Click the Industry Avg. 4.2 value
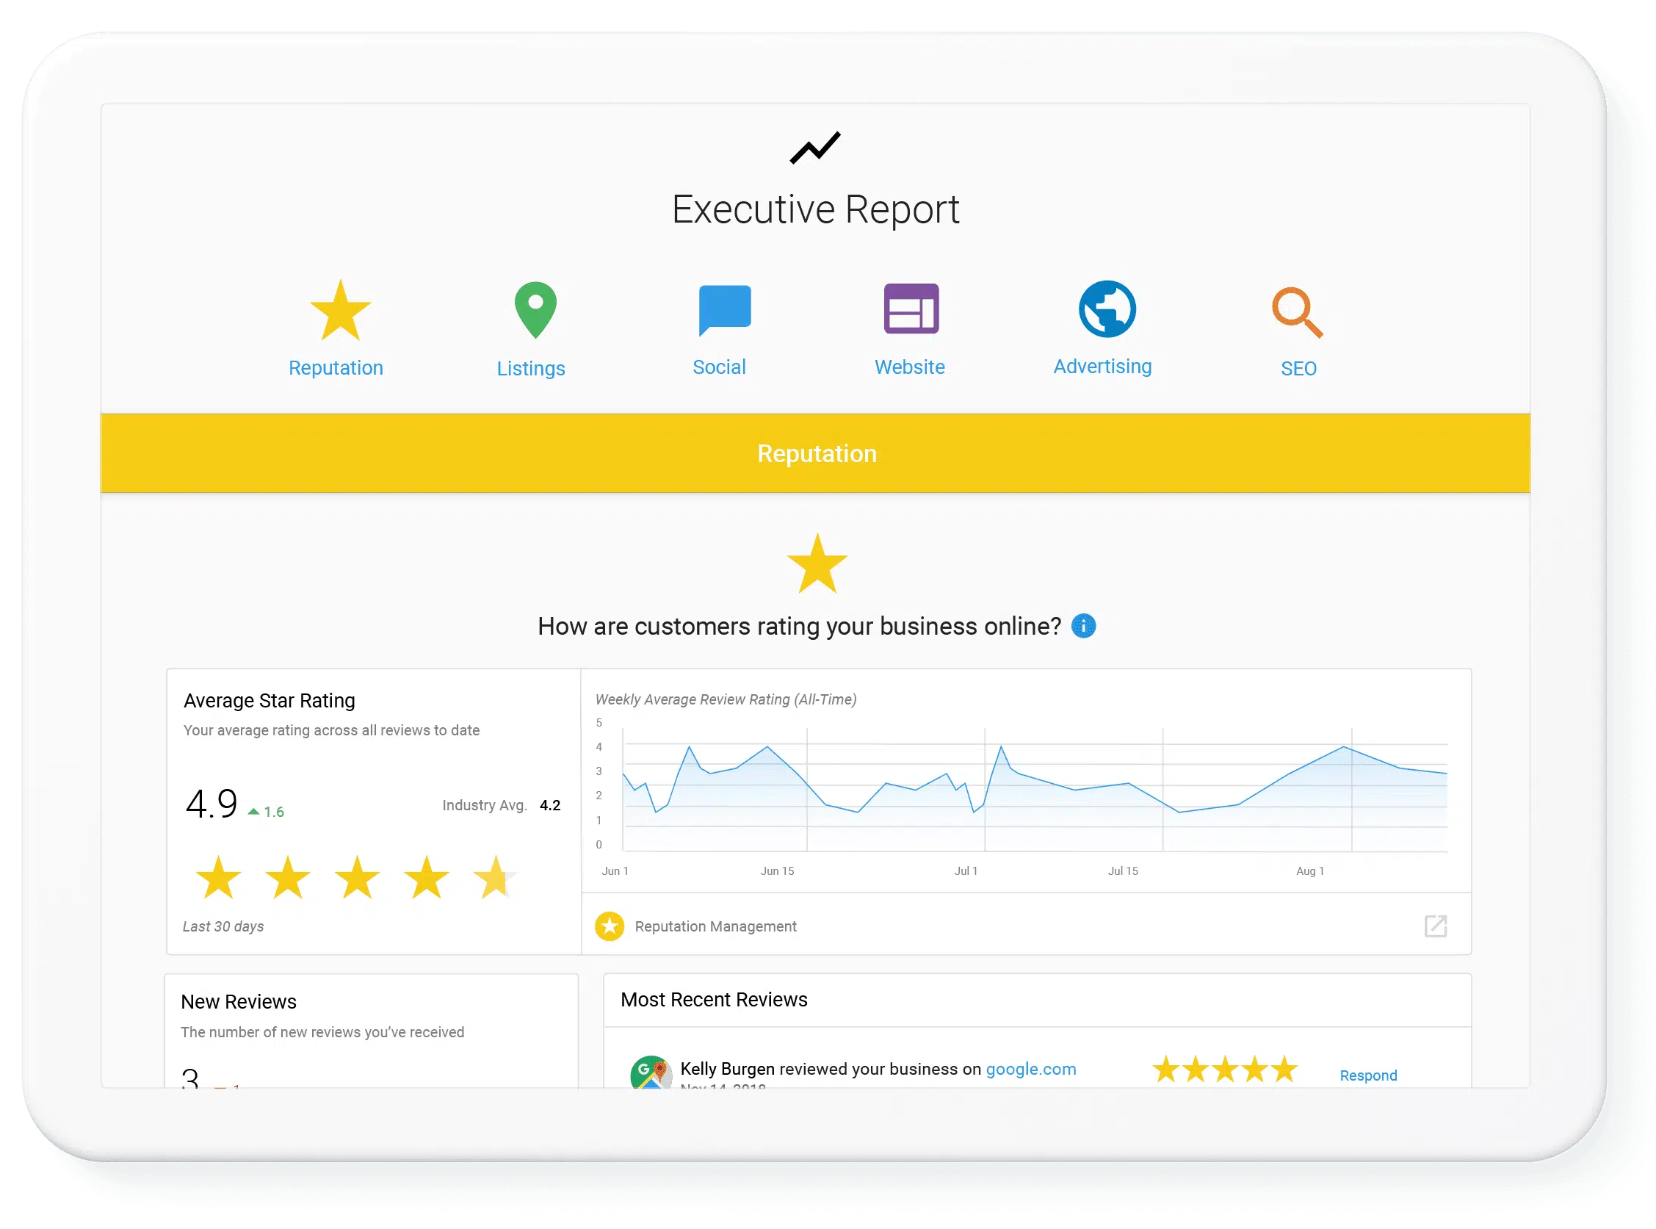Screen dimensions: 1656x1229 pos(550,806)
